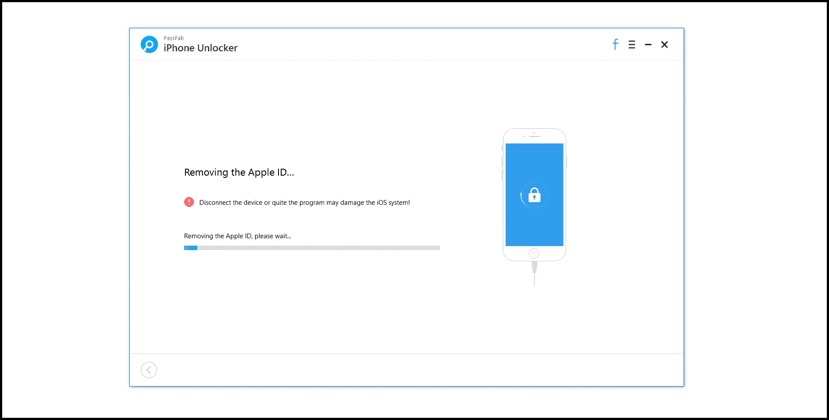Open the hamburger menu icon
This screenshot has width=829, height=420.
click(632, 44)
